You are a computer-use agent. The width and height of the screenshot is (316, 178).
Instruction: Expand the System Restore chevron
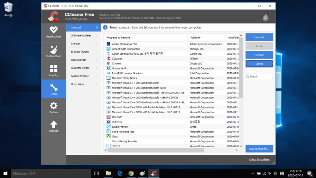coord(97,76)
